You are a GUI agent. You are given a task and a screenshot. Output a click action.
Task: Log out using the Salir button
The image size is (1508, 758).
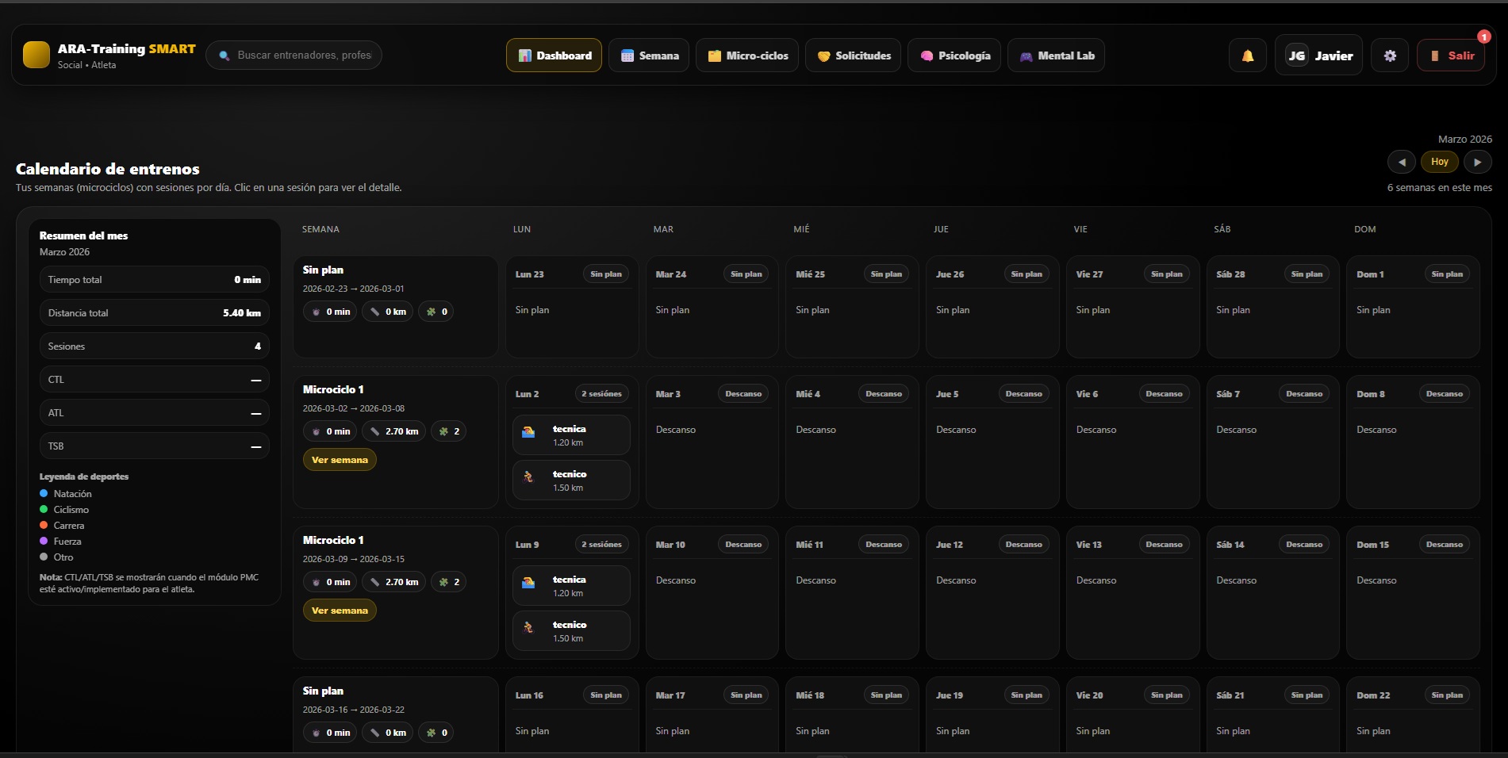[1451, 56]
